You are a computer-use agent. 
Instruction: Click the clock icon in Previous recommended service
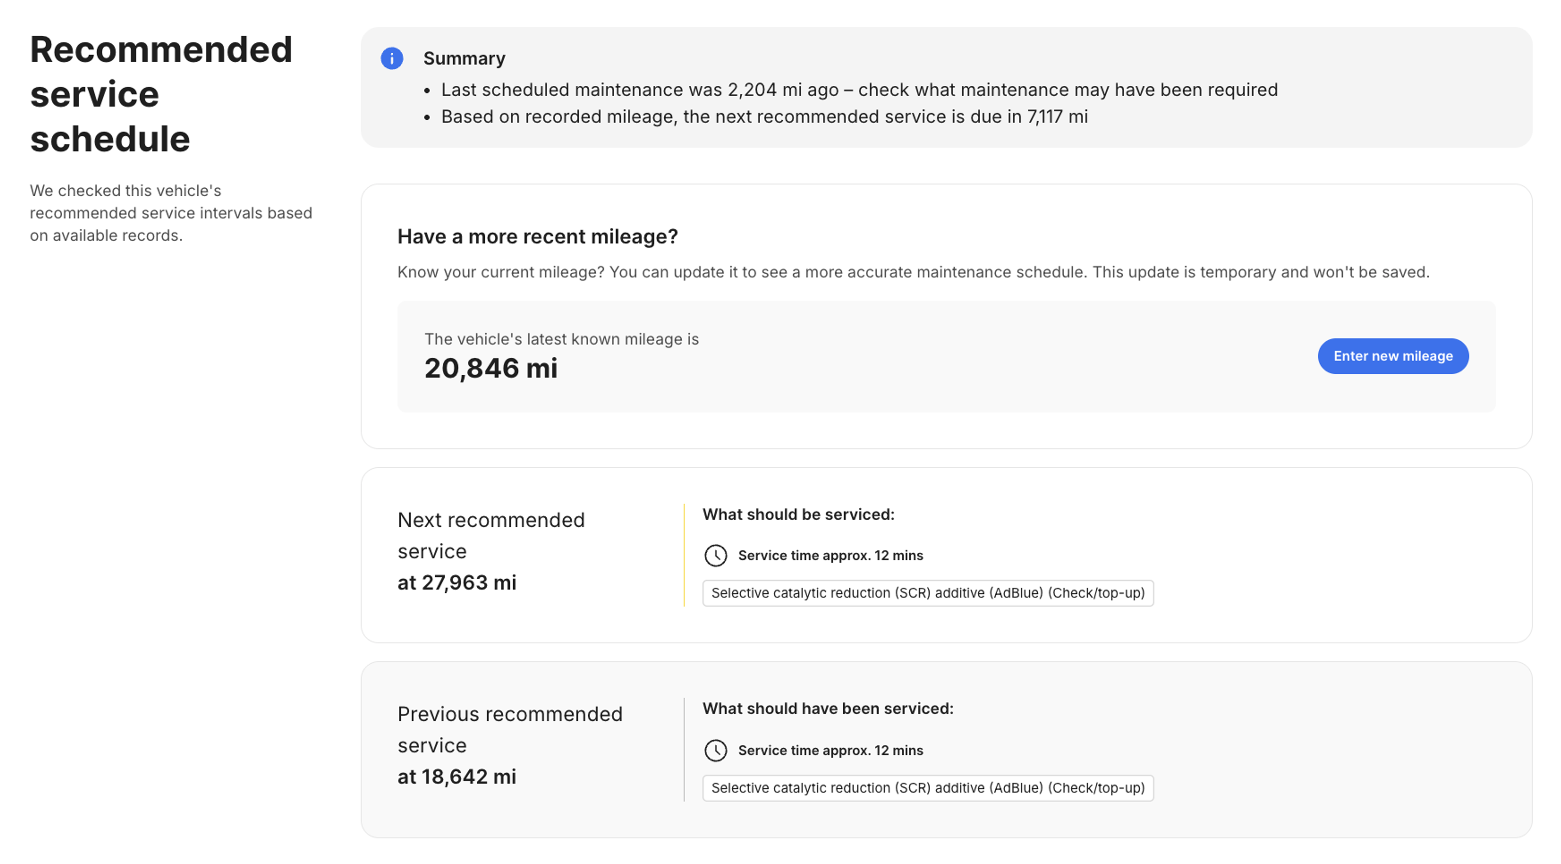(x=715, y=750)
